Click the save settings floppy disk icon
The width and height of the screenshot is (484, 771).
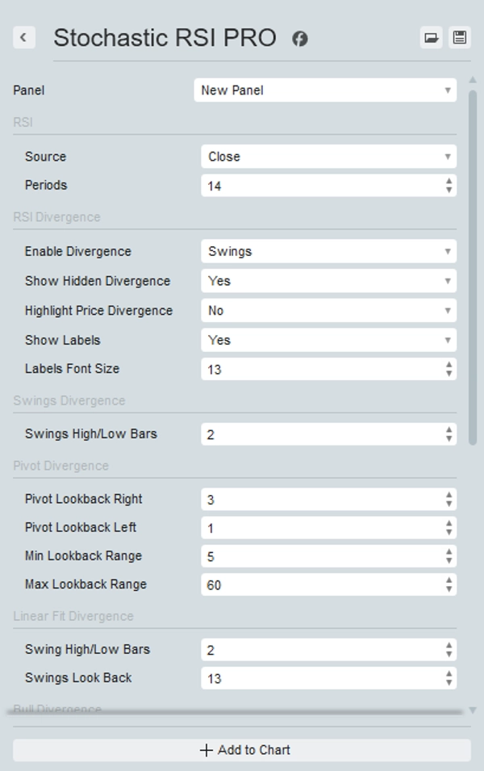click(x=461, y=36)
